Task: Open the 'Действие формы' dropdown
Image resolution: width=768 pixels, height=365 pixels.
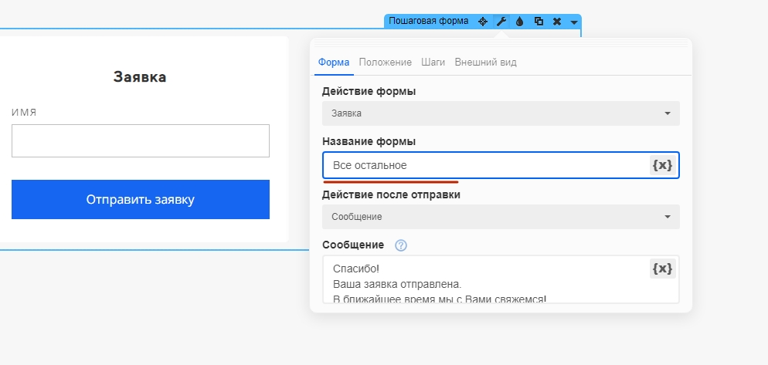Action: point(501,113)
